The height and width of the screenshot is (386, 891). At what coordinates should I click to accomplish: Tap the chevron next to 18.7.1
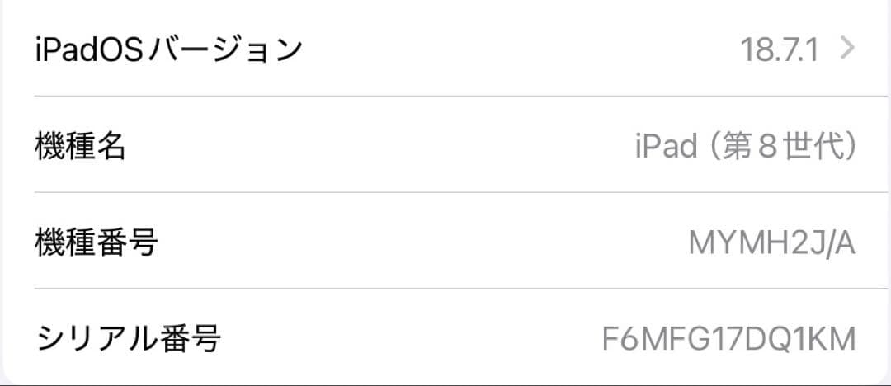[846, 49]
